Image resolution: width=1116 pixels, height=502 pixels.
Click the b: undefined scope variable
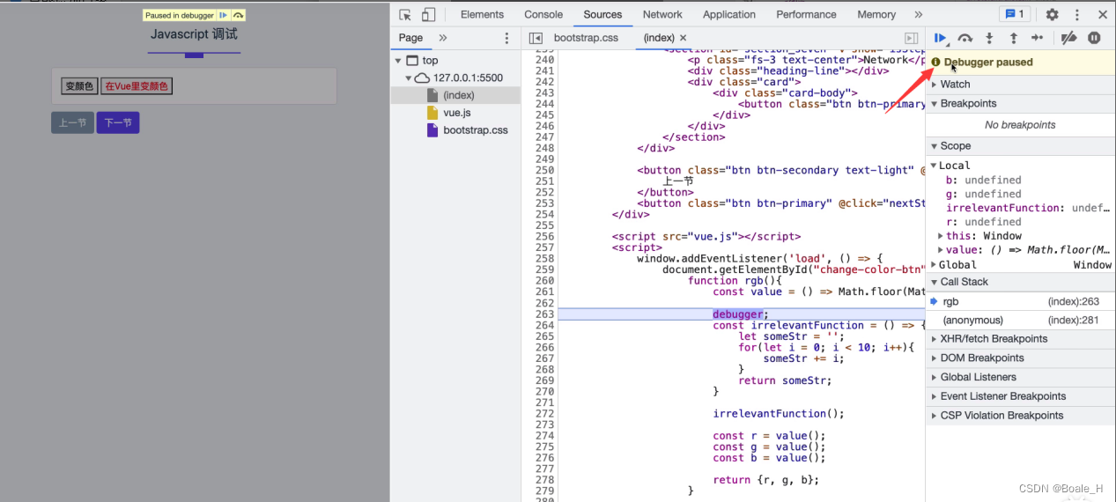click(x=984, y=180)
